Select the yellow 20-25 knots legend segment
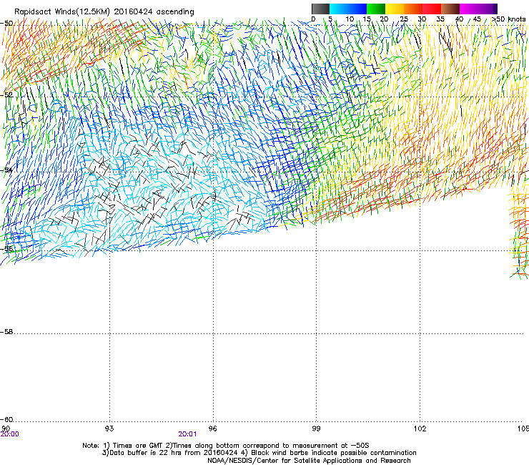The height and width of the screenshot is (465, 529). (395, 9)
